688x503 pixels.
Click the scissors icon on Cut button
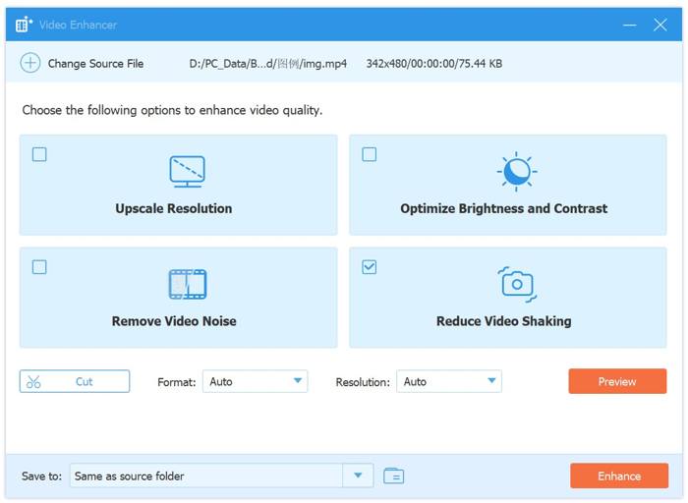point(33,381)
